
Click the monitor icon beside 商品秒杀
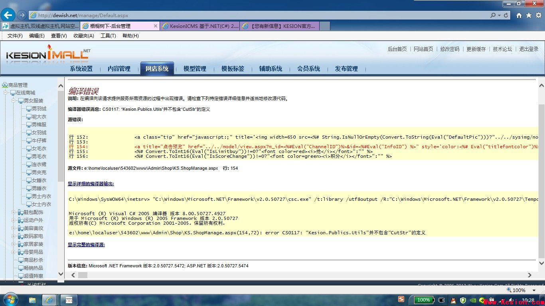point(21,260)
